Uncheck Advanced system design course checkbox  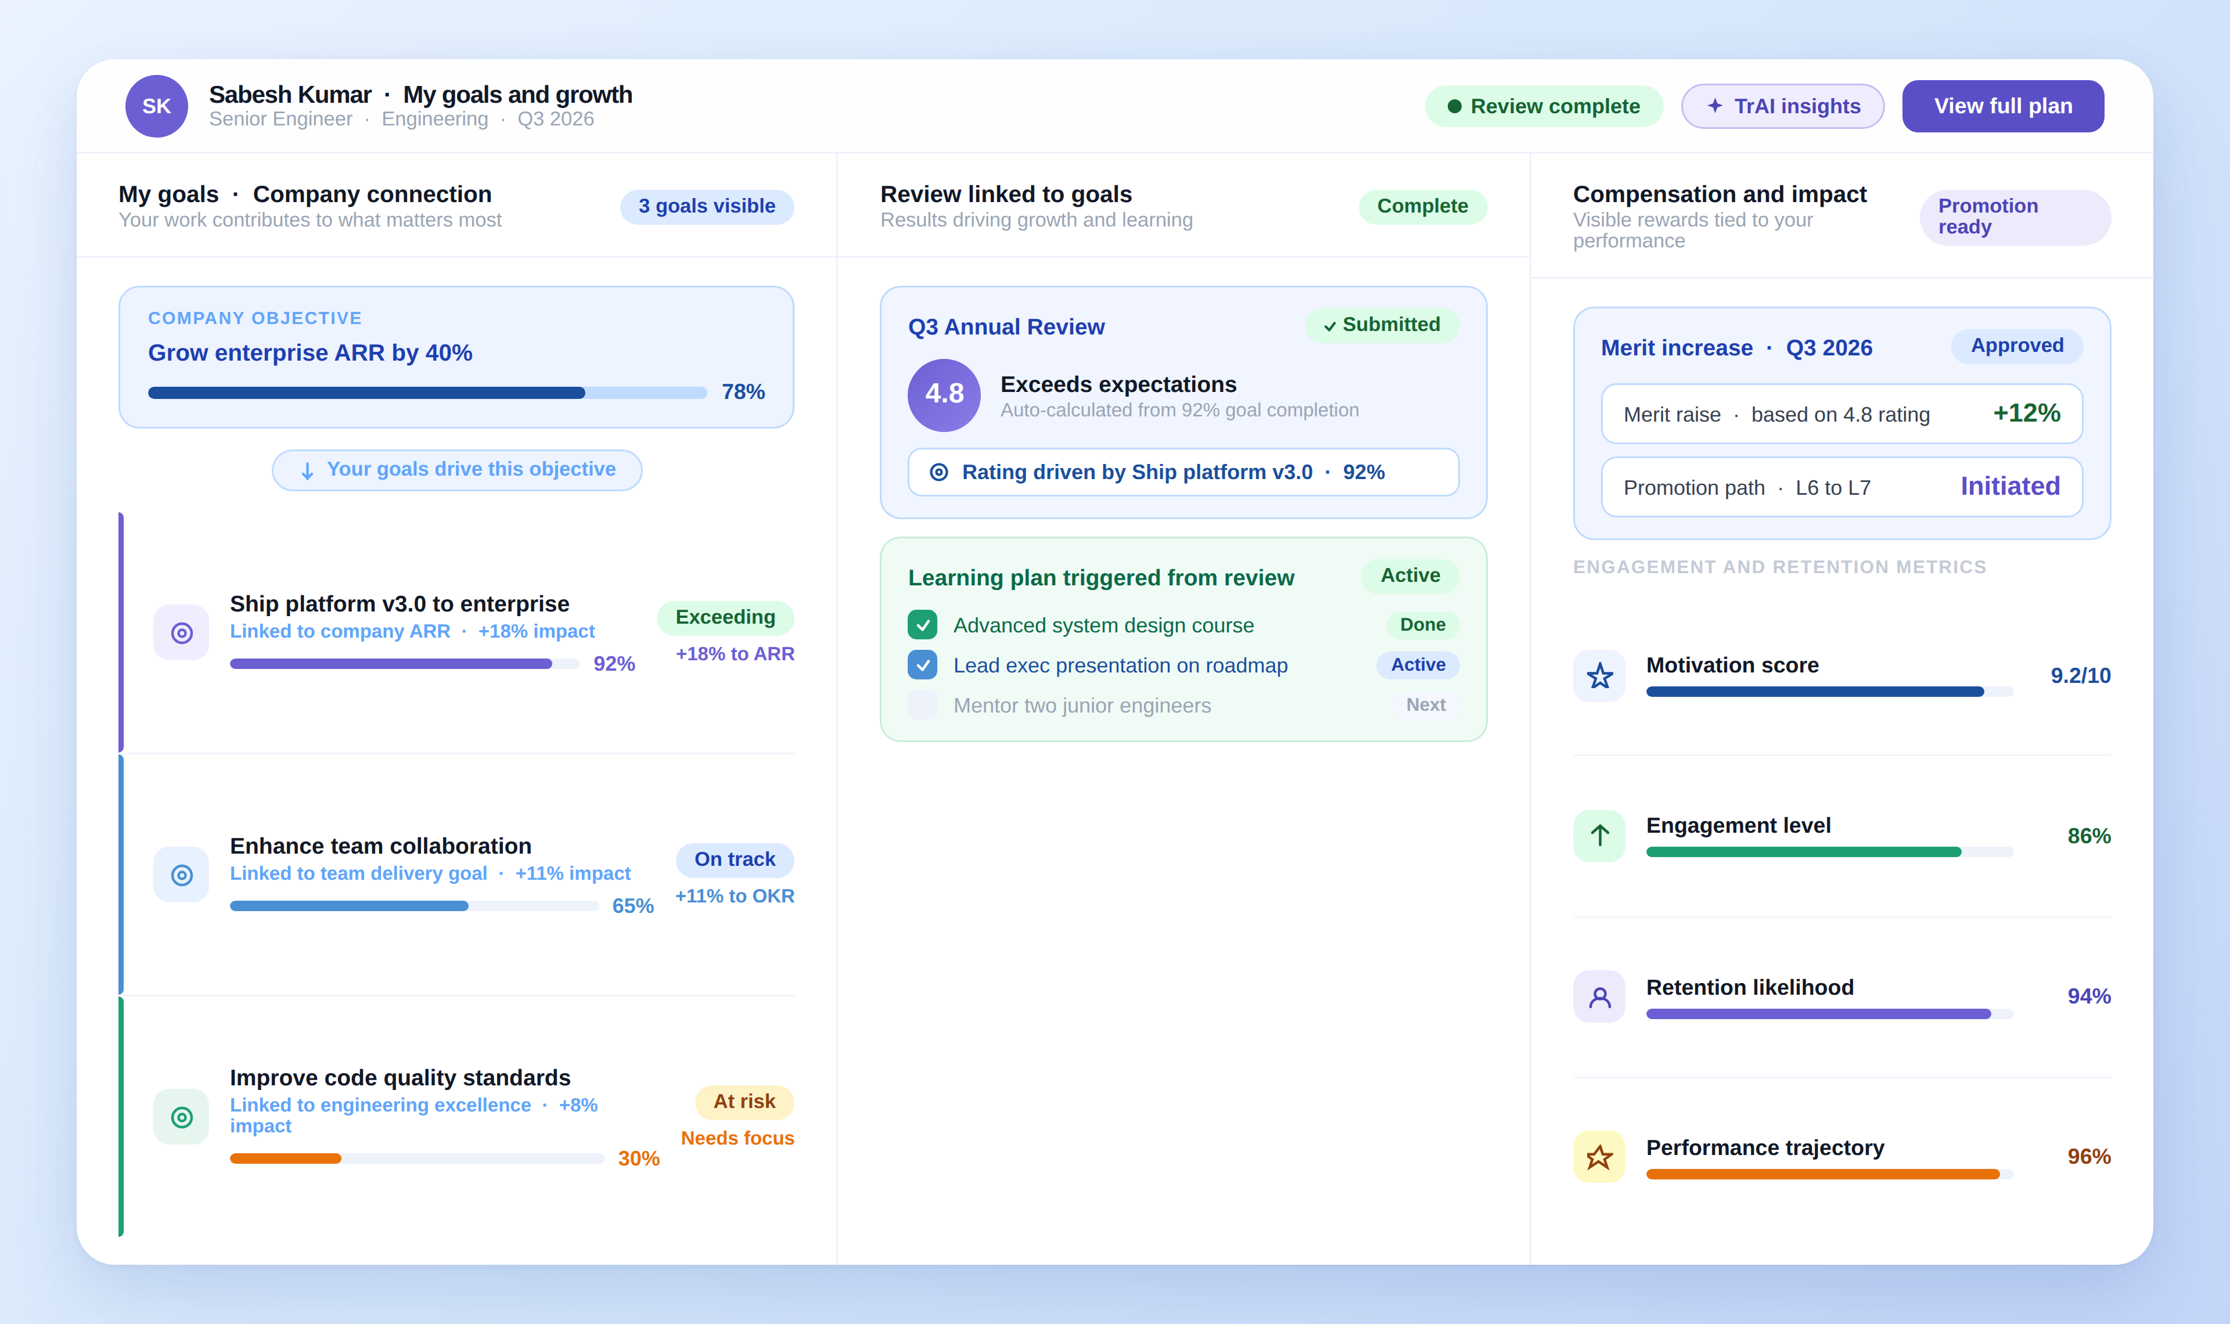click(922, 624)
